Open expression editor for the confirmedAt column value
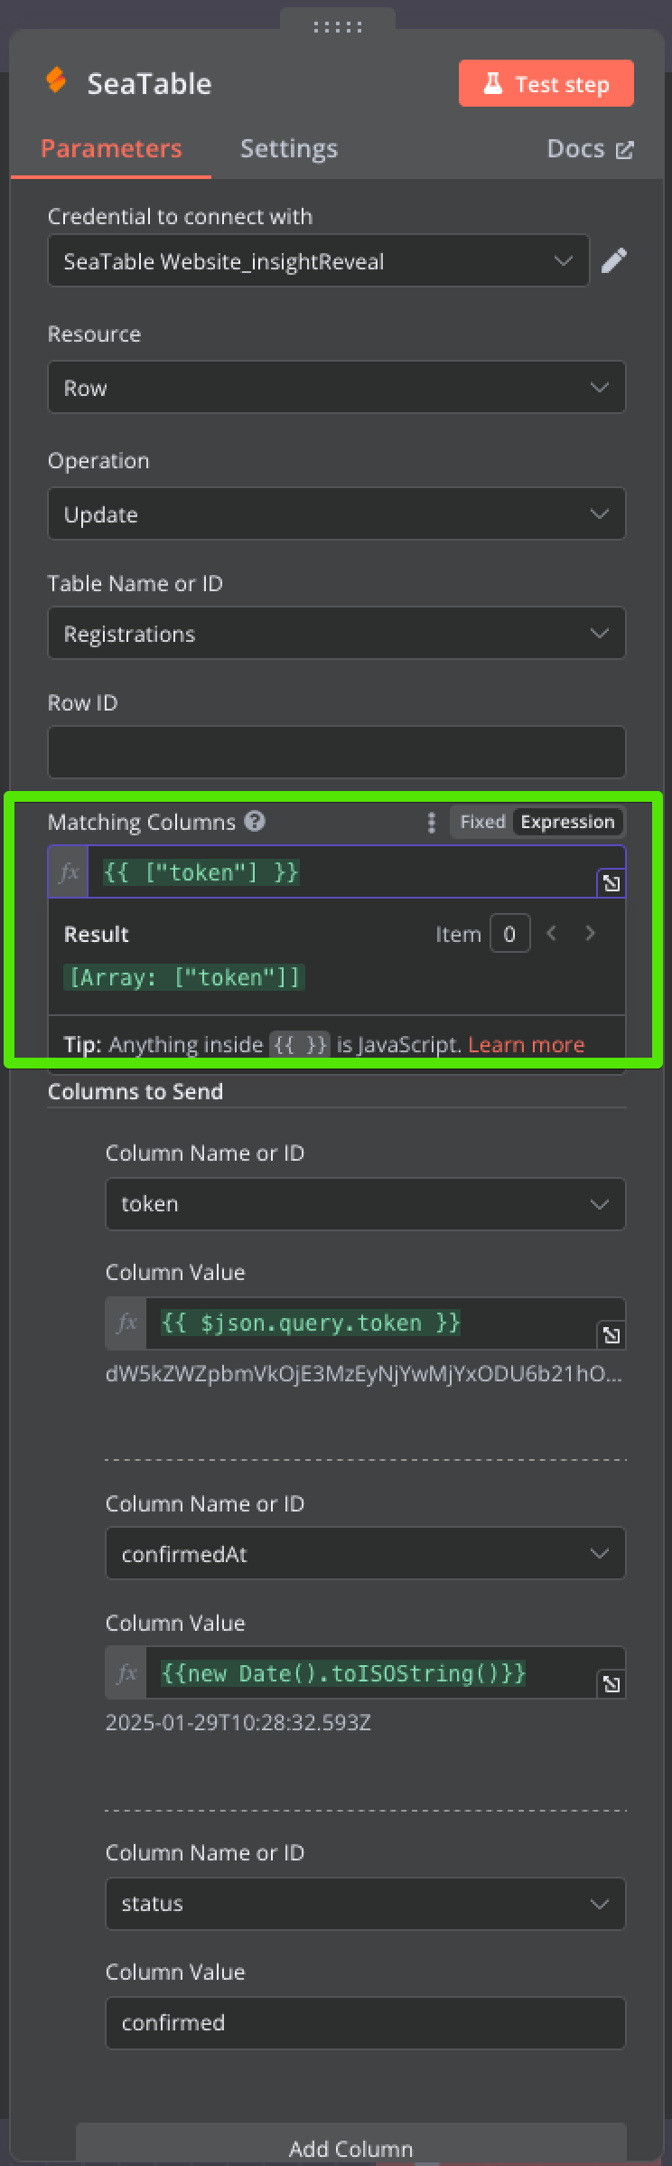 pos(611,1683)
